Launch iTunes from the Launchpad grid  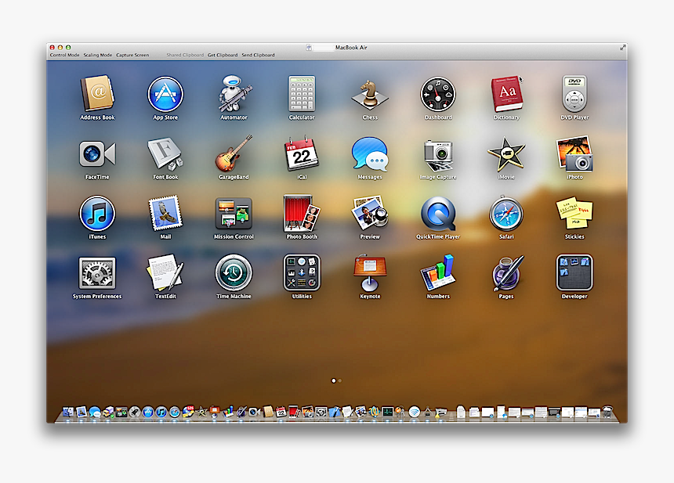pyautogui.click(x=98, y=214)
